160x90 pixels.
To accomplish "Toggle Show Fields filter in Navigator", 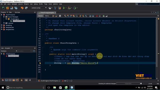I will click(6, 80).
